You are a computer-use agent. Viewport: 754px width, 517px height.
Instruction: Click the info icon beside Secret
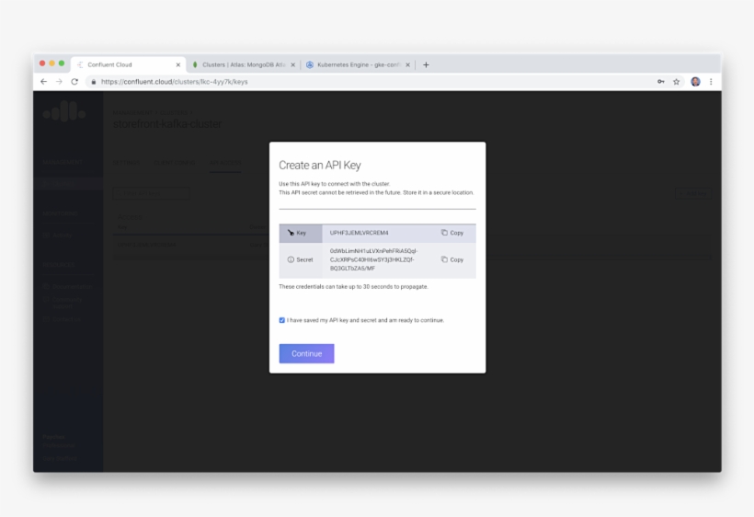[291, 259]
